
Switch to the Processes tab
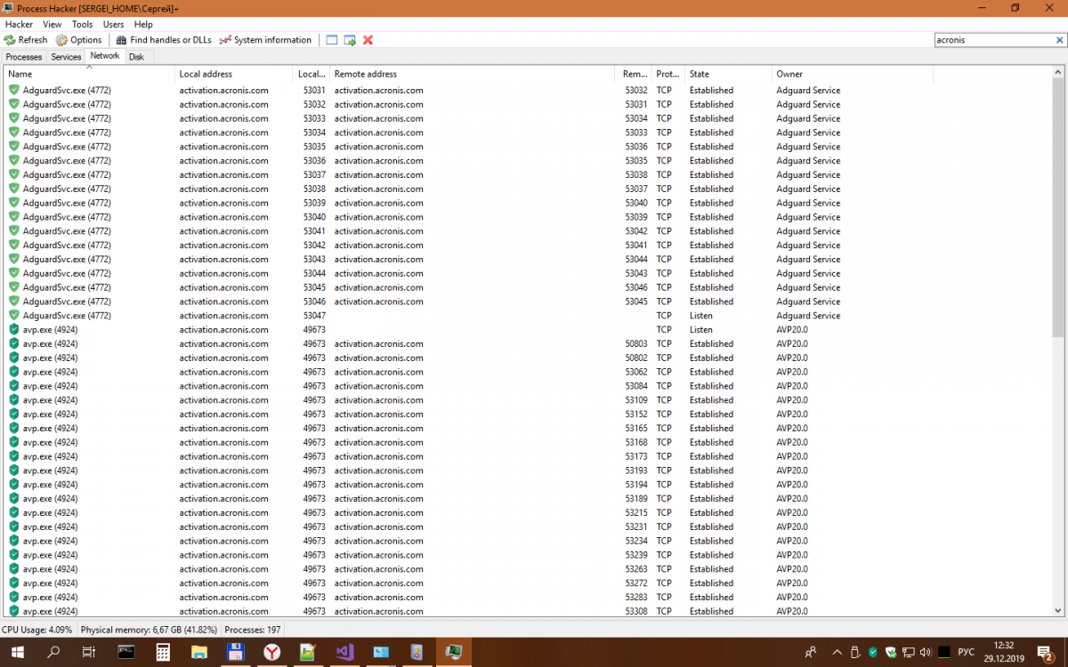tap(24, 57)
